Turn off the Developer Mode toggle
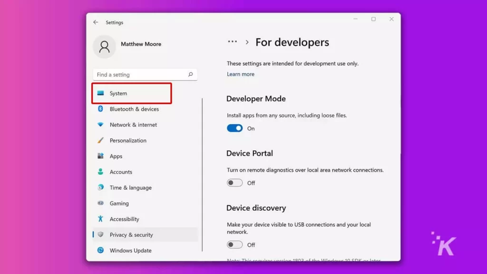The image size is (487, 274). click(x=234, y=128)
